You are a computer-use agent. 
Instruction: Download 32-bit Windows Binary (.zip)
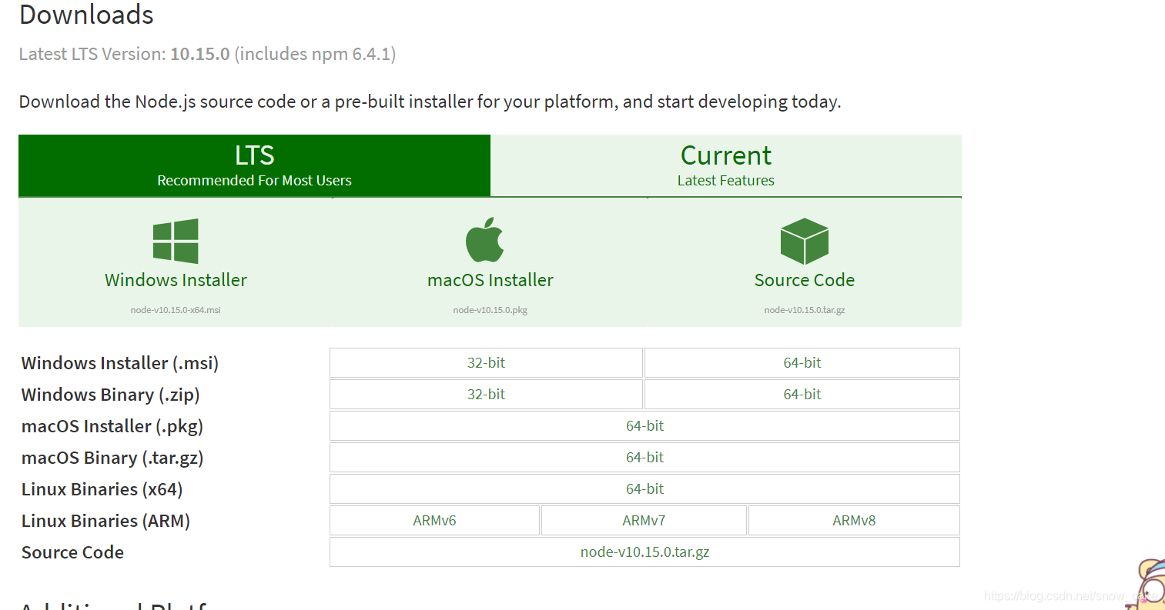pos(486,394)
